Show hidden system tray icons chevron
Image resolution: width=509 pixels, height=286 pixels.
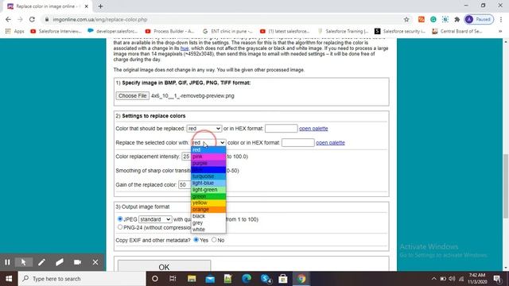coord(434,279)
